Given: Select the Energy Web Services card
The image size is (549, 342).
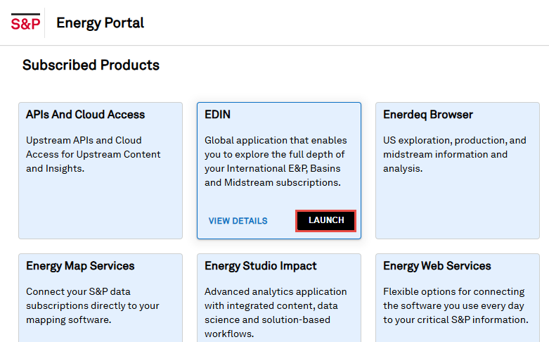Looking at the screenshot, I should (458, 298).
